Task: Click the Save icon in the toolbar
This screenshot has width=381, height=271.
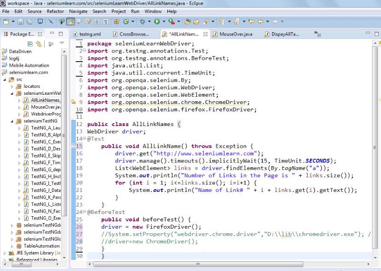Action: pos(20,21)
